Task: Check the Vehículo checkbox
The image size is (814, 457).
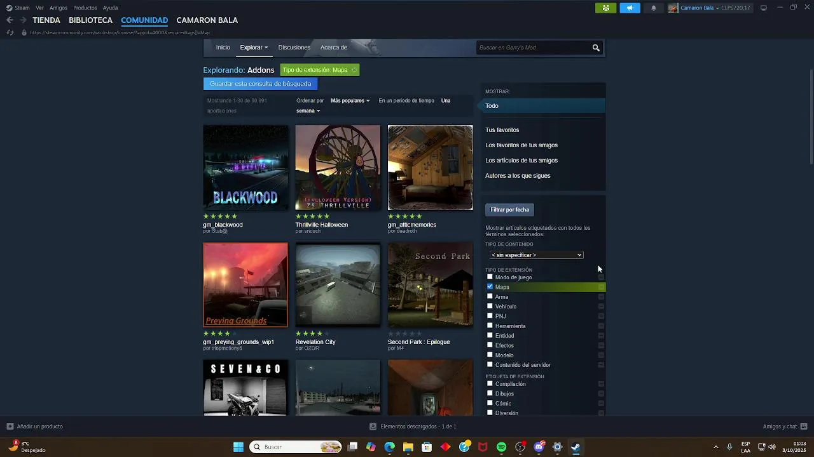Action: click(490, 306)
